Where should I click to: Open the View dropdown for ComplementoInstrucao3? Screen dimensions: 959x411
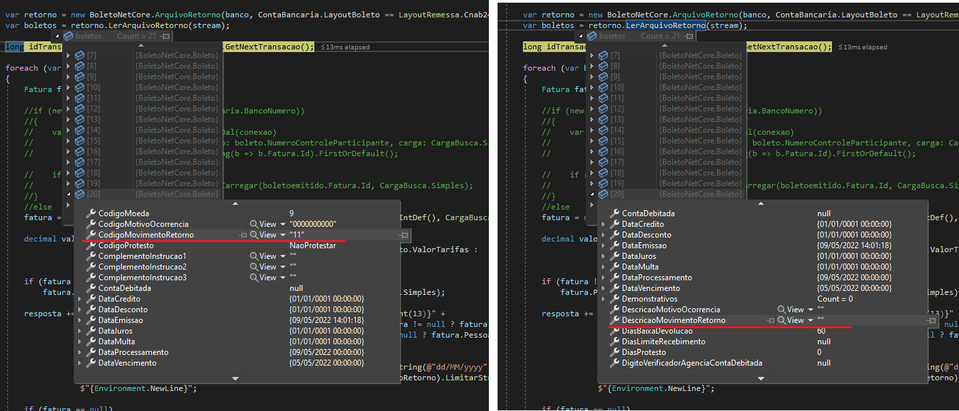point(282,277)
